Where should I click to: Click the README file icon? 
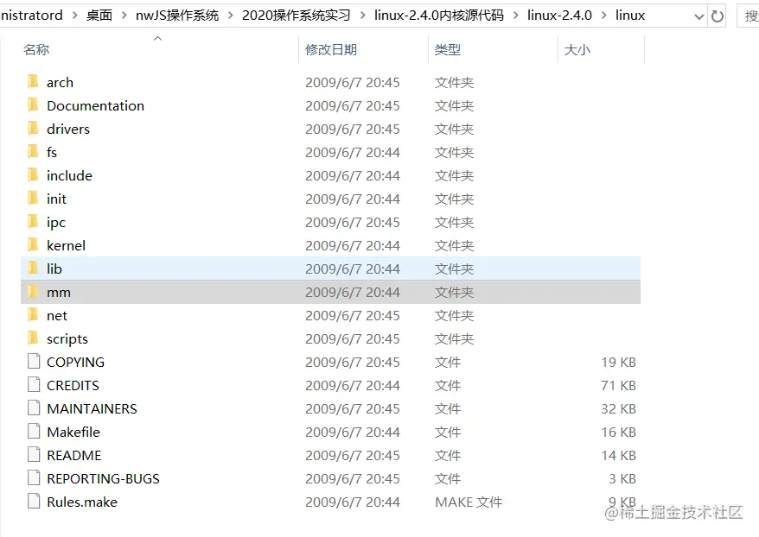click(x=34, y=455)
